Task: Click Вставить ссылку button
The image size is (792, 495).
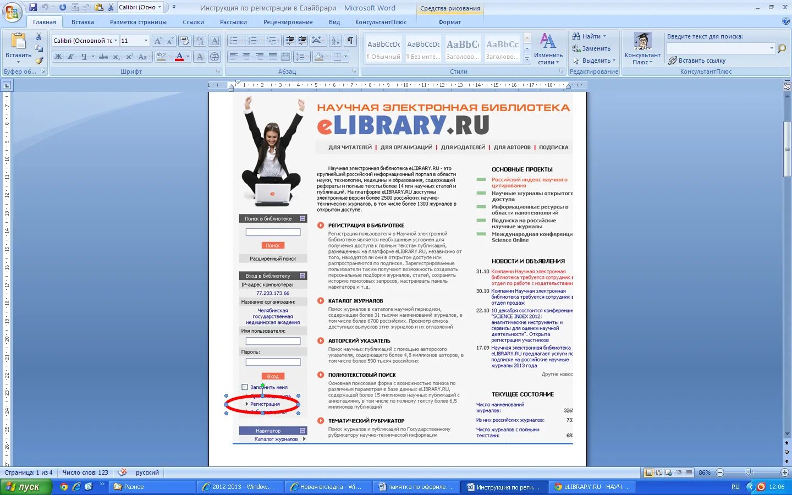Action: pos(697,61)
